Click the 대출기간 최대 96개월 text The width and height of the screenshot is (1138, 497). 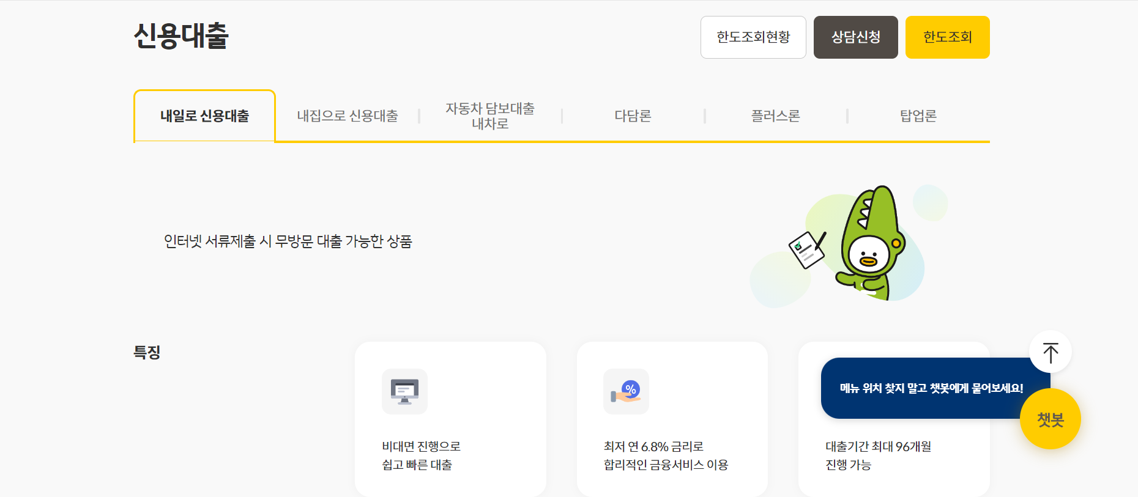coord(879,447)
